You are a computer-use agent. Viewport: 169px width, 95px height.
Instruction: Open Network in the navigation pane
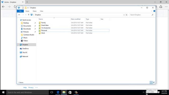25,56
